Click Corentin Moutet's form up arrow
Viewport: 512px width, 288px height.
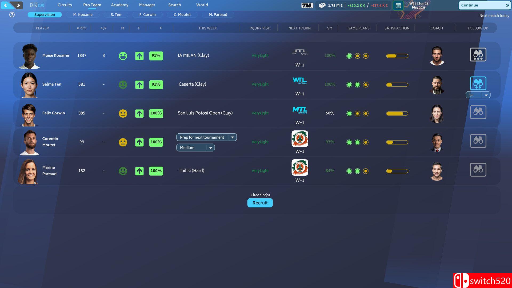139,142
